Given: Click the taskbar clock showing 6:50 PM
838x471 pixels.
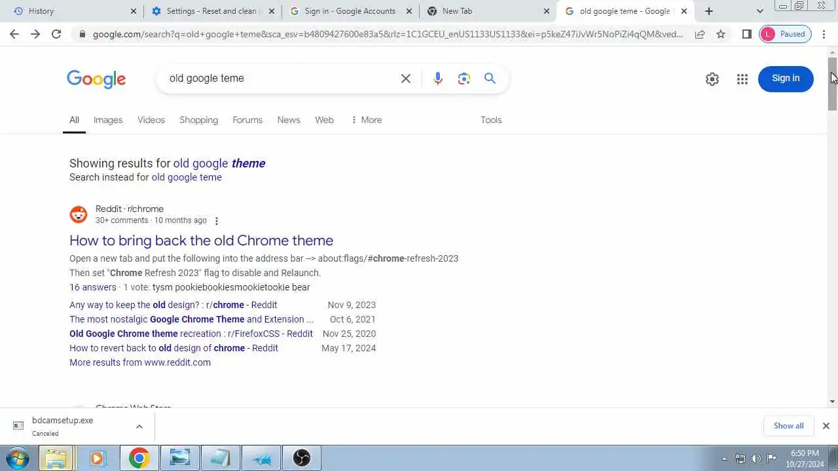Looking at the screenshot, I should click(x=805, y=459).
